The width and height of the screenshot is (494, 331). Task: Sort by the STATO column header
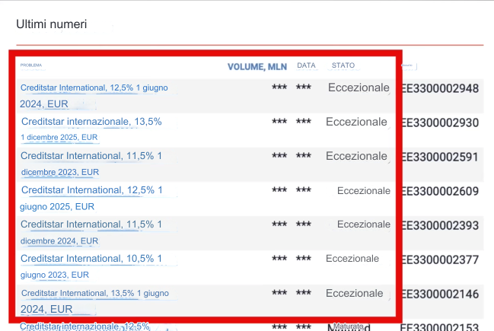point(343,65)
